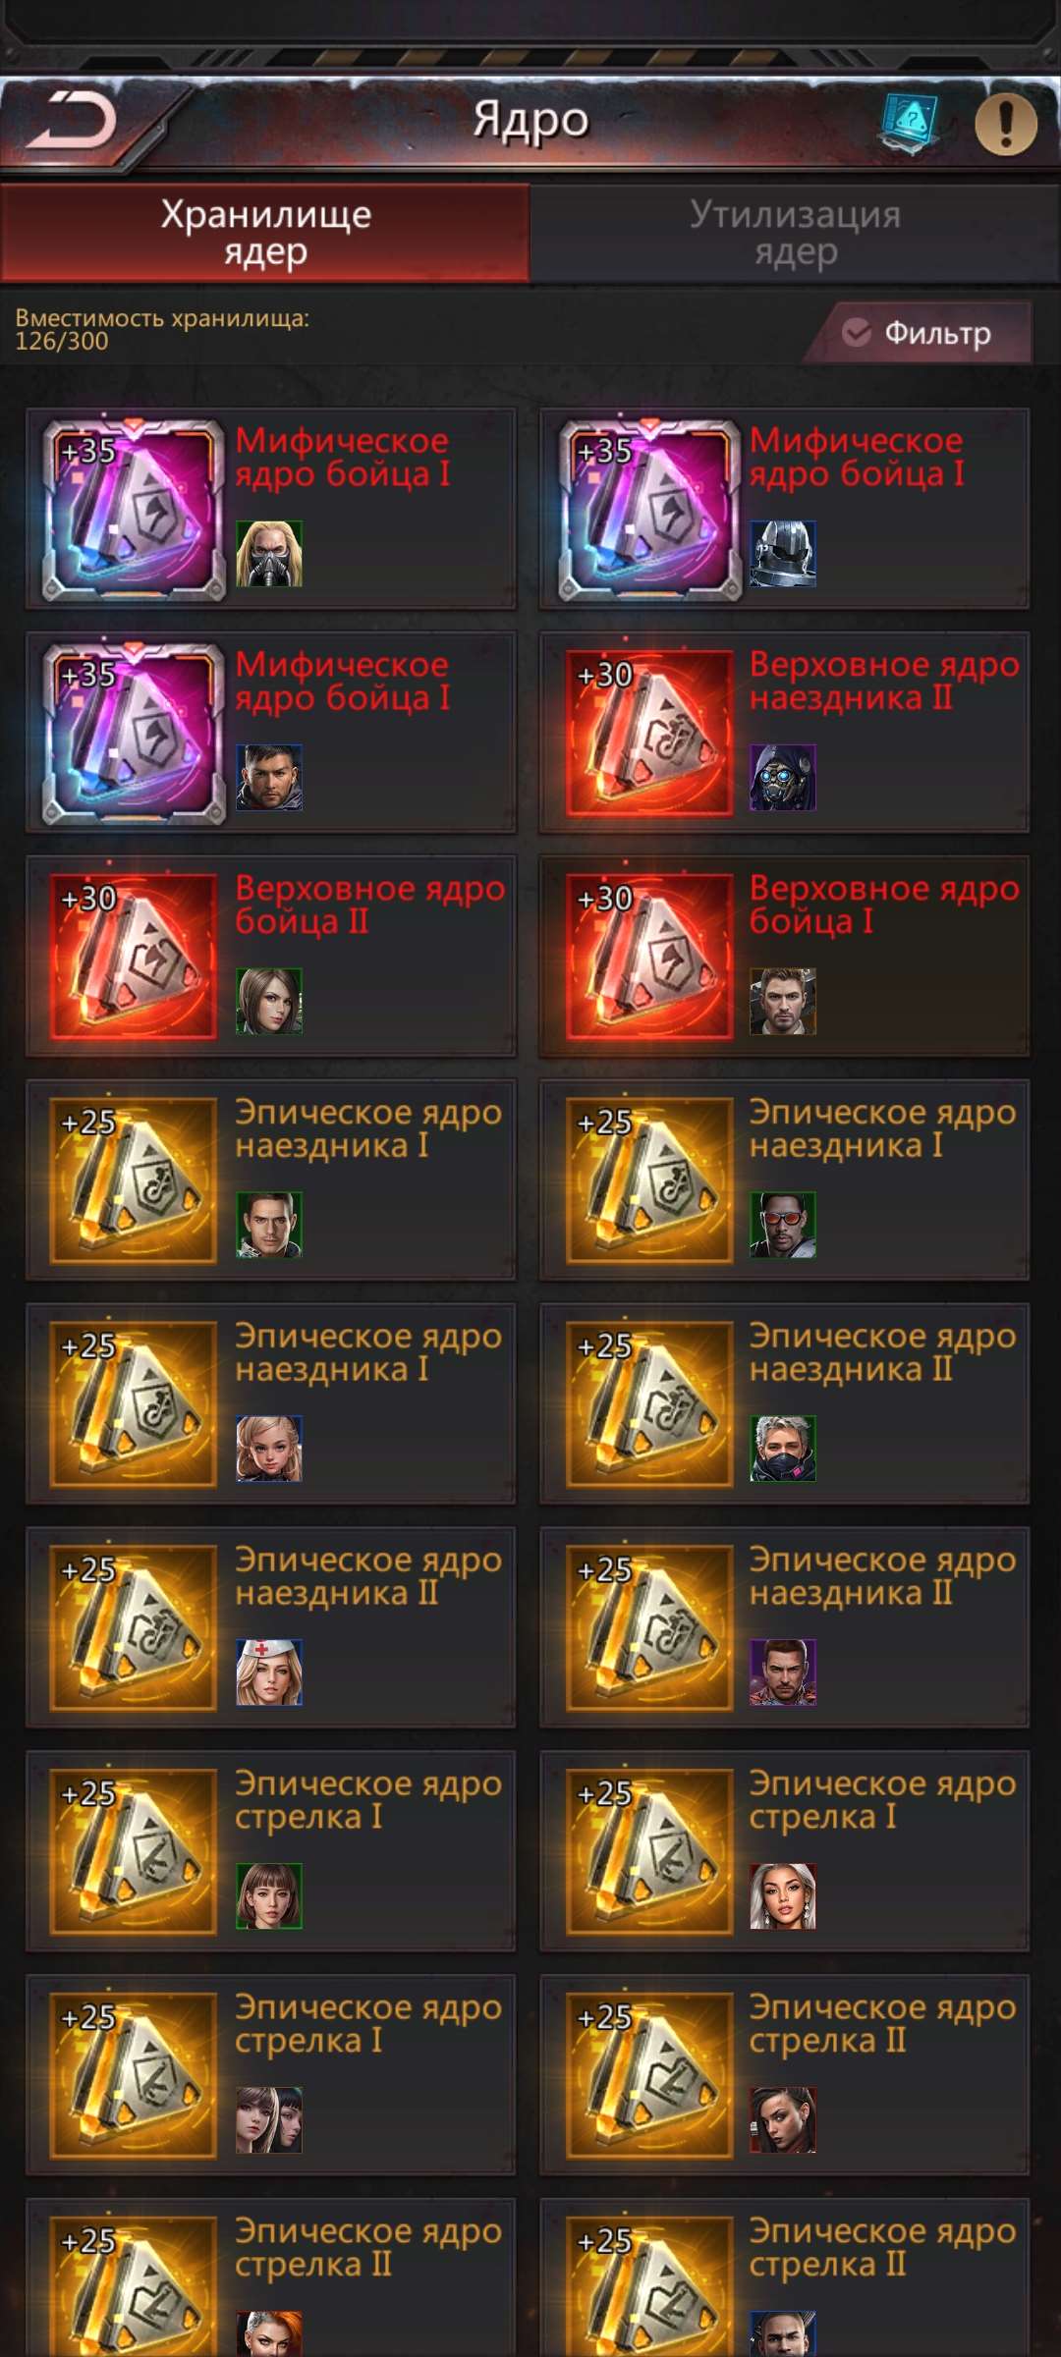Tap sunglasses hero on Эпическое ядро наездника I
Screen dimensions: 1061x2357
(x=783, y=1225)
